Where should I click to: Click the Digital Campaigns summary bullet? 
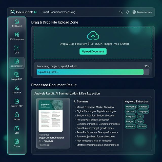tap(96, 111)
